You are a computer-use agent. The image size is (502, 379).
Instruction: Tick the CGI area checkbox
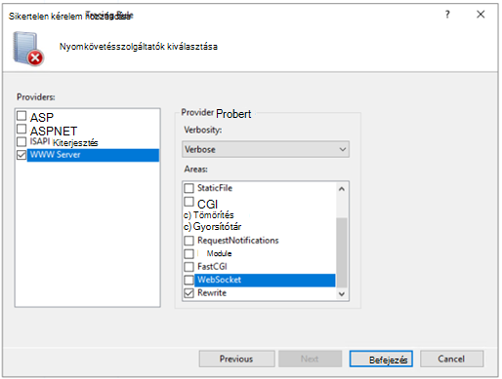click(188, 202)
